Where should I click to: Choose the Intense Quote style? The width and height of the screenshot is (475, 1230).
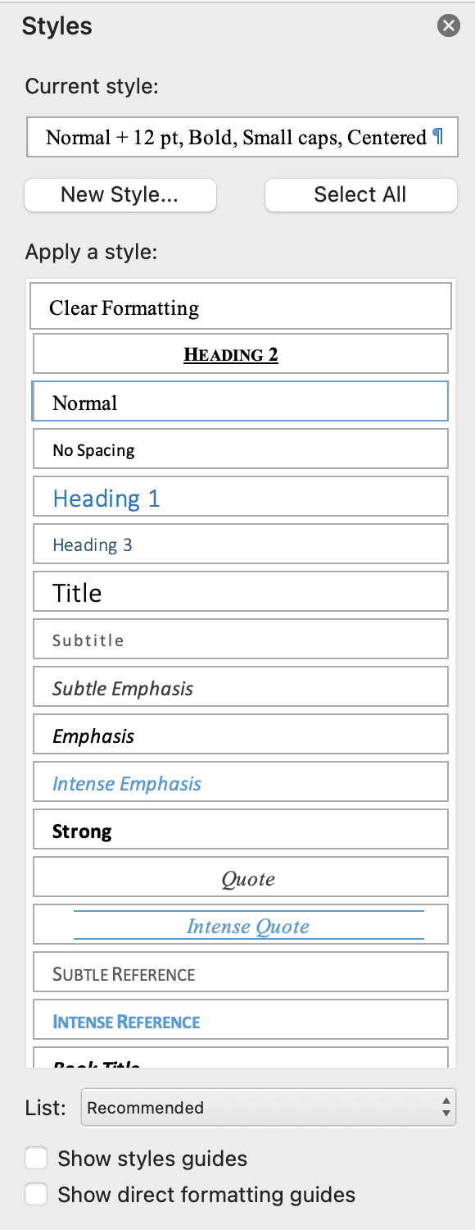pos(240,925)
